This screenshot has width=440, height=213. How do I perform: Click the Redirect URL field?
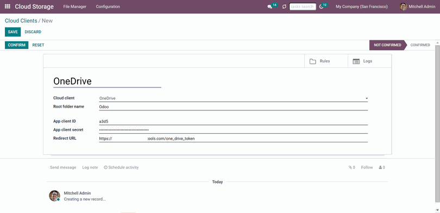coord(233,139)
